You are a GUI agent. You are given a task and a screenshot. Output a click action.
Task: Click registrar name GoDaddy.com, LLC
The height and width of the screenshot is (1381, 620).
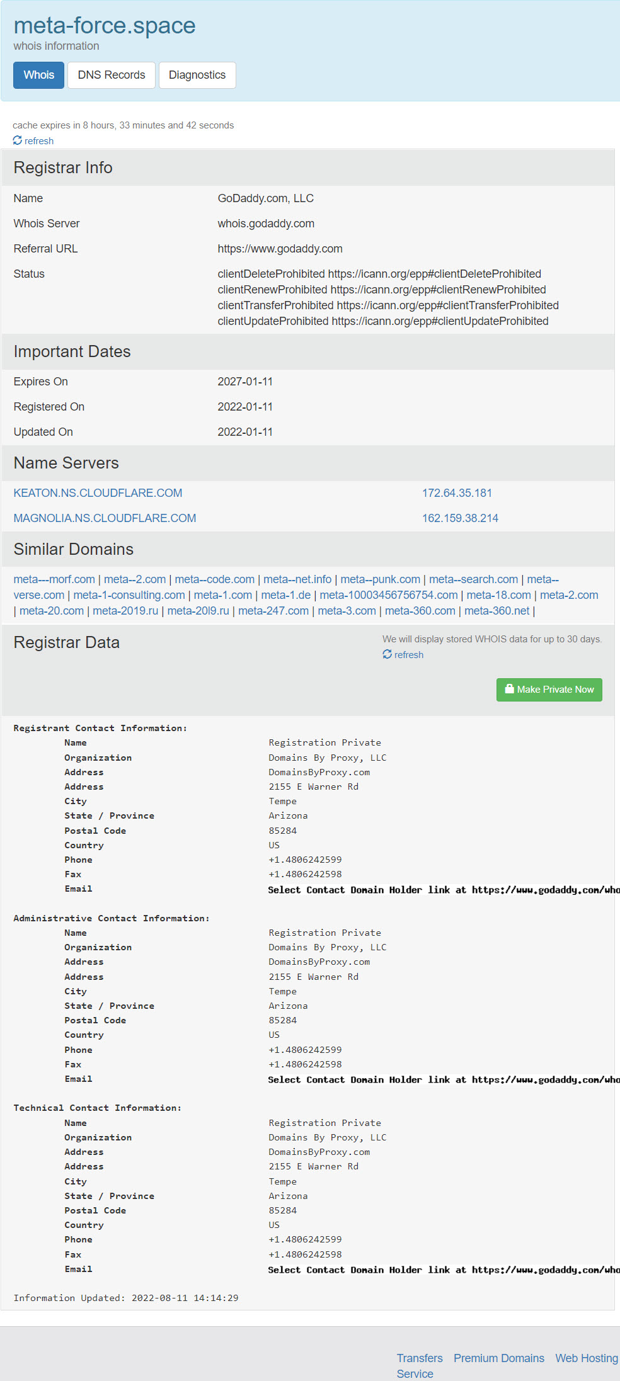pyautogui.click(x=266, y=198)
